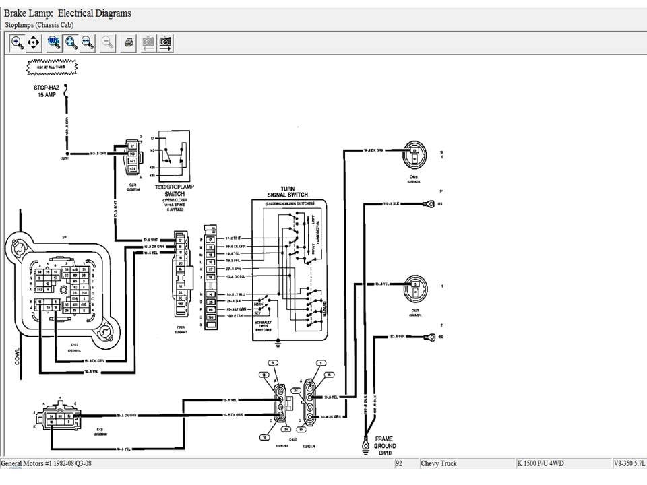Image resolution: width=647 pixels, height=485 pixels.
Task: Go to the next image using the camera right-arrow icon
Action: click(x=165, y=42)
